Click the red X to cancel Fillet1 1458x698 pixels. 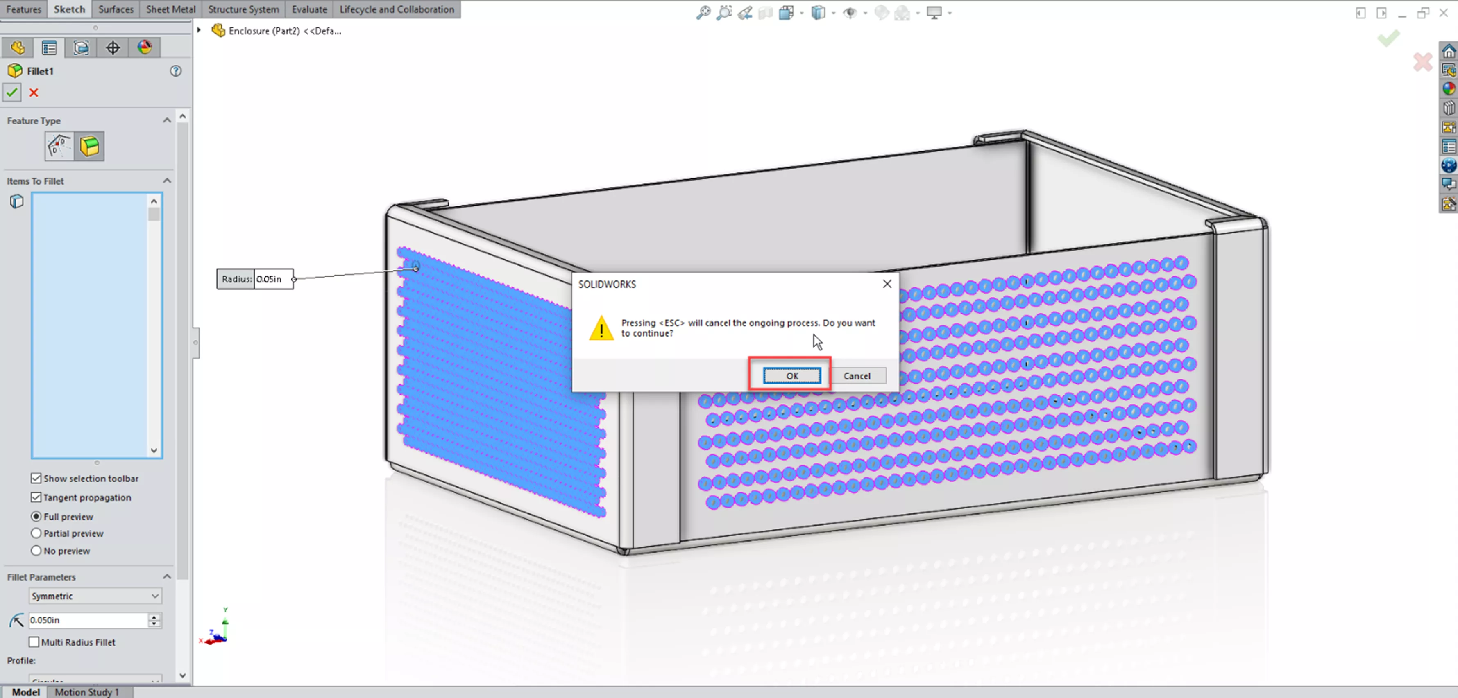(34, 93)
